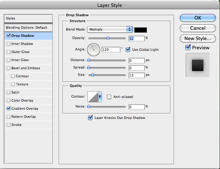Enable the Bevel and Emboss checkbox
Screen dimensions: 220x169
click(8, 68)
